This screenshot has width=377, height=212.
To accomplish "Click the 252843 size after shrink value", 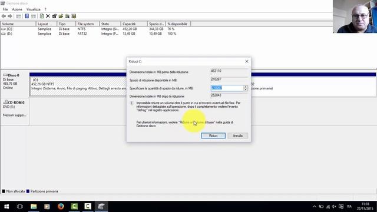I will pos(216,95).
